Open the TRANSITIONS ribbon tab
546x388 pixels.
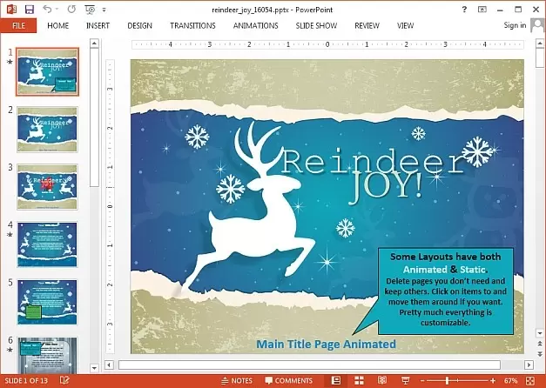[x=192, y=25]
